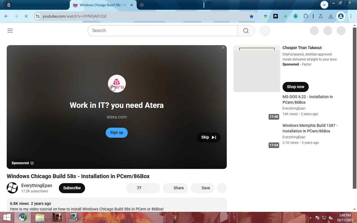Screen dimensions: 357x223
Task: Open the Extensions puzzle-piece menu
Action: pyautogui.click(x=306, y=16)
